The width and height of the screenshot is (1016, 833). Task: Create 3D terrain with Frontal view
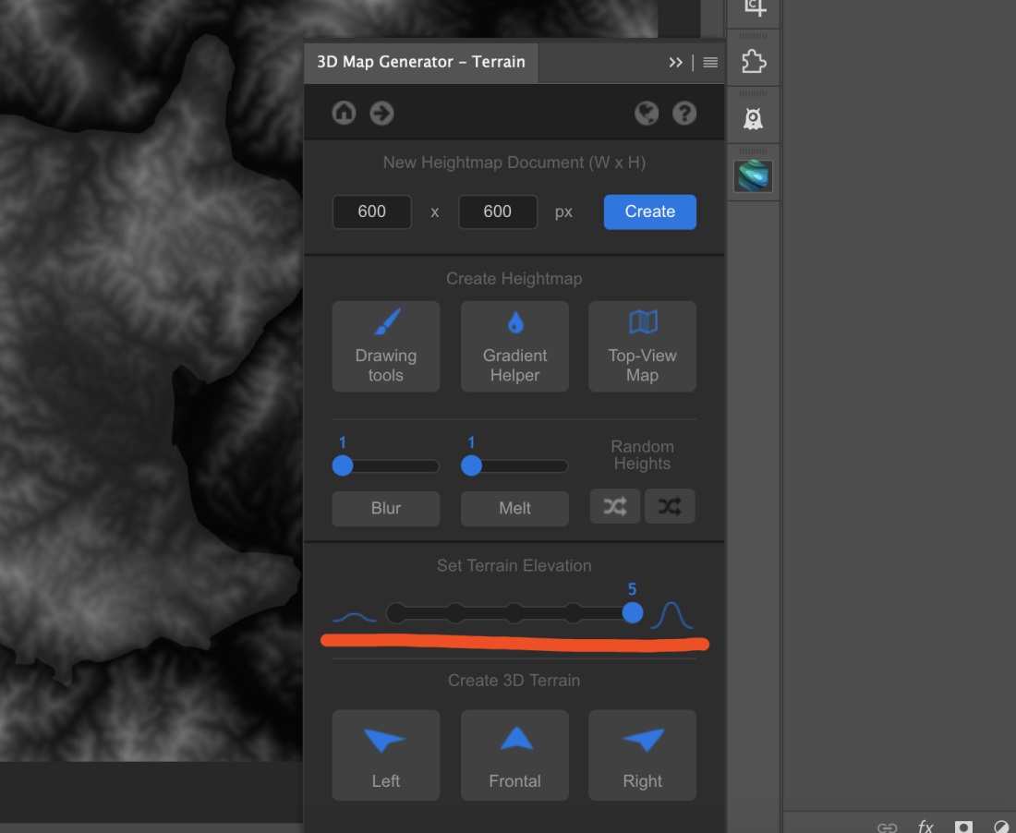(515, 755)
